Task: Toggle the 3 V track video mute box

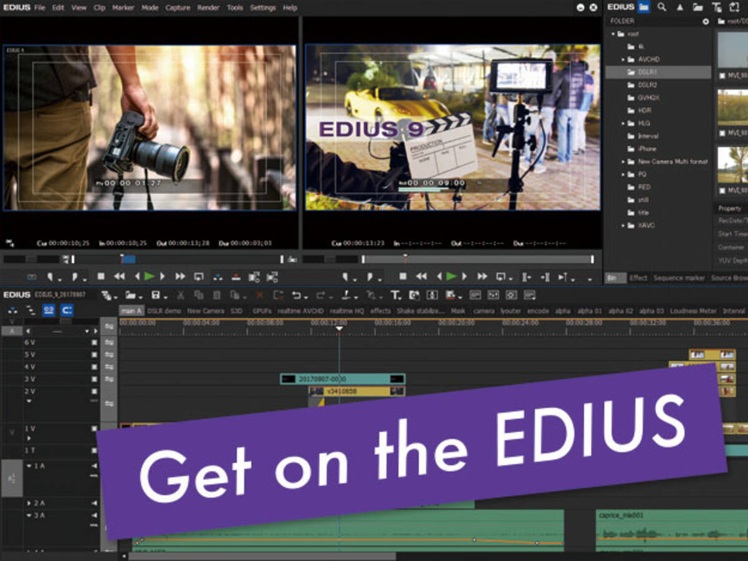Action: coord(95,379)
